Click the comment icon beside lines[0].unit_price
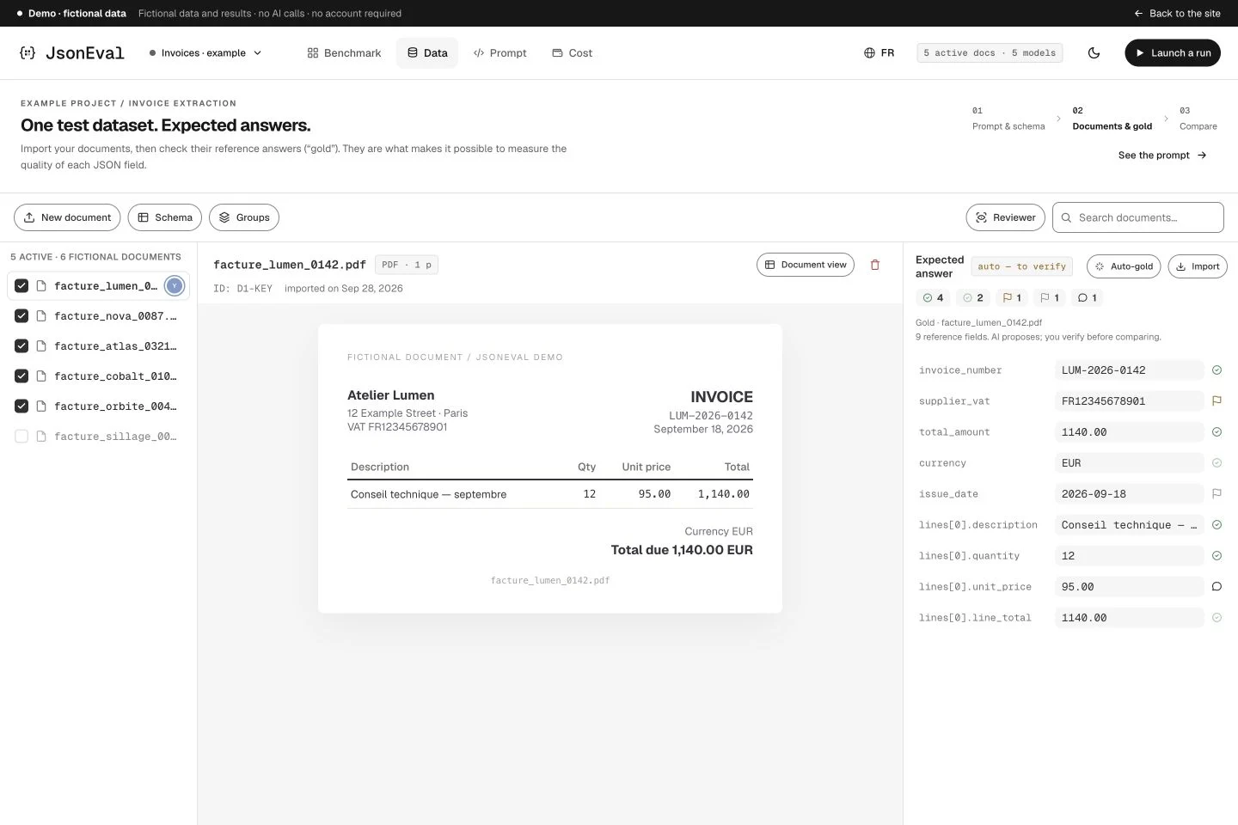 click(1217, 587)
